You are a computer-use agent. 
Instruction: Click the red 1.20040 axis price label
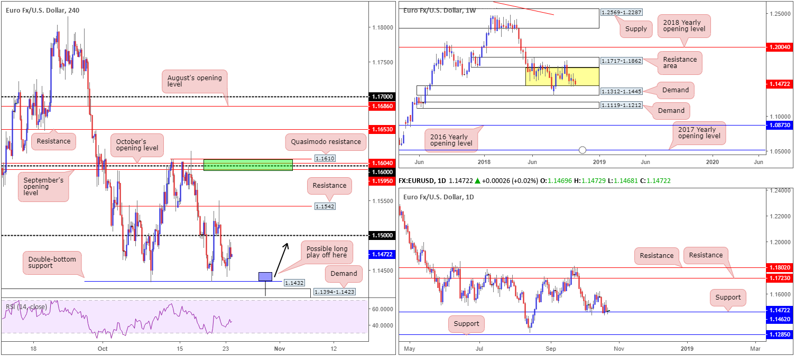point(780,47)
